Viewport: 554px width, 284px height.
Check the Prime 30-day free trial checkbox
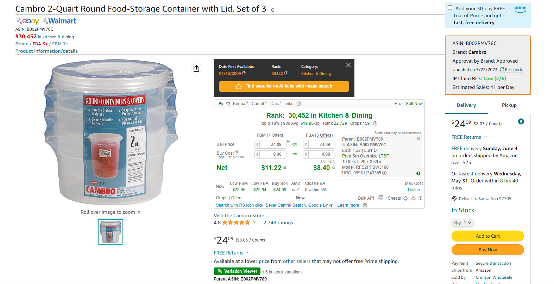(450, 8)
